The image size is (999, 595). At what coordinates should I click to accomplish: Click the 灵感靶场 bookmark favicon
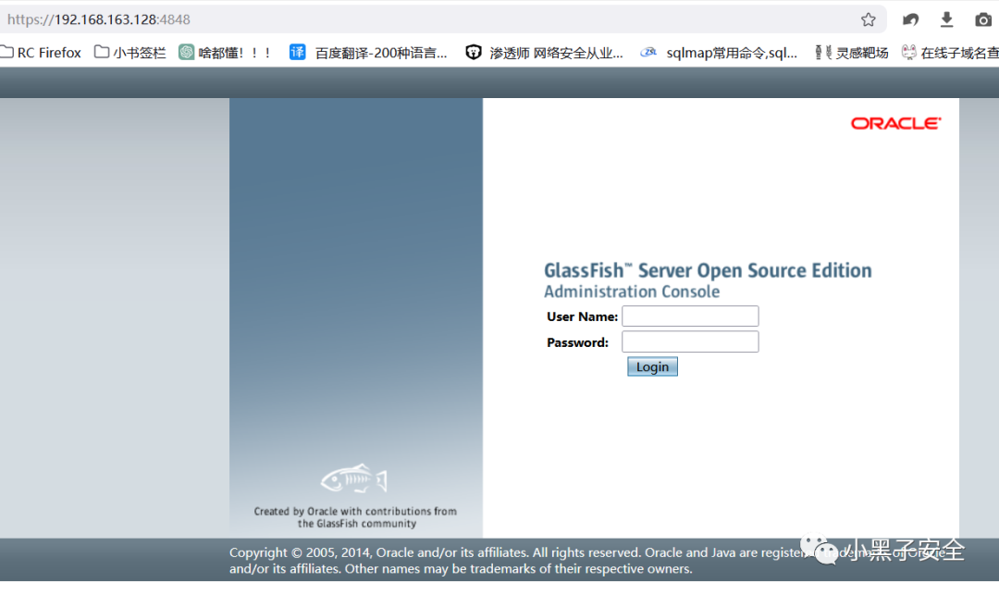pyautogui.click(x=823, y=52)
